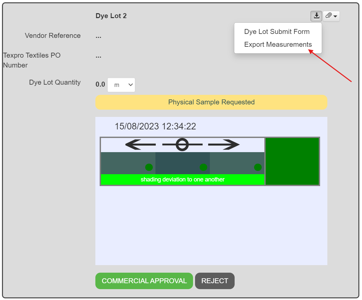Click the left arrow shading icon
362x300 pixels.
pyautogui.click(x=140, y=145)
